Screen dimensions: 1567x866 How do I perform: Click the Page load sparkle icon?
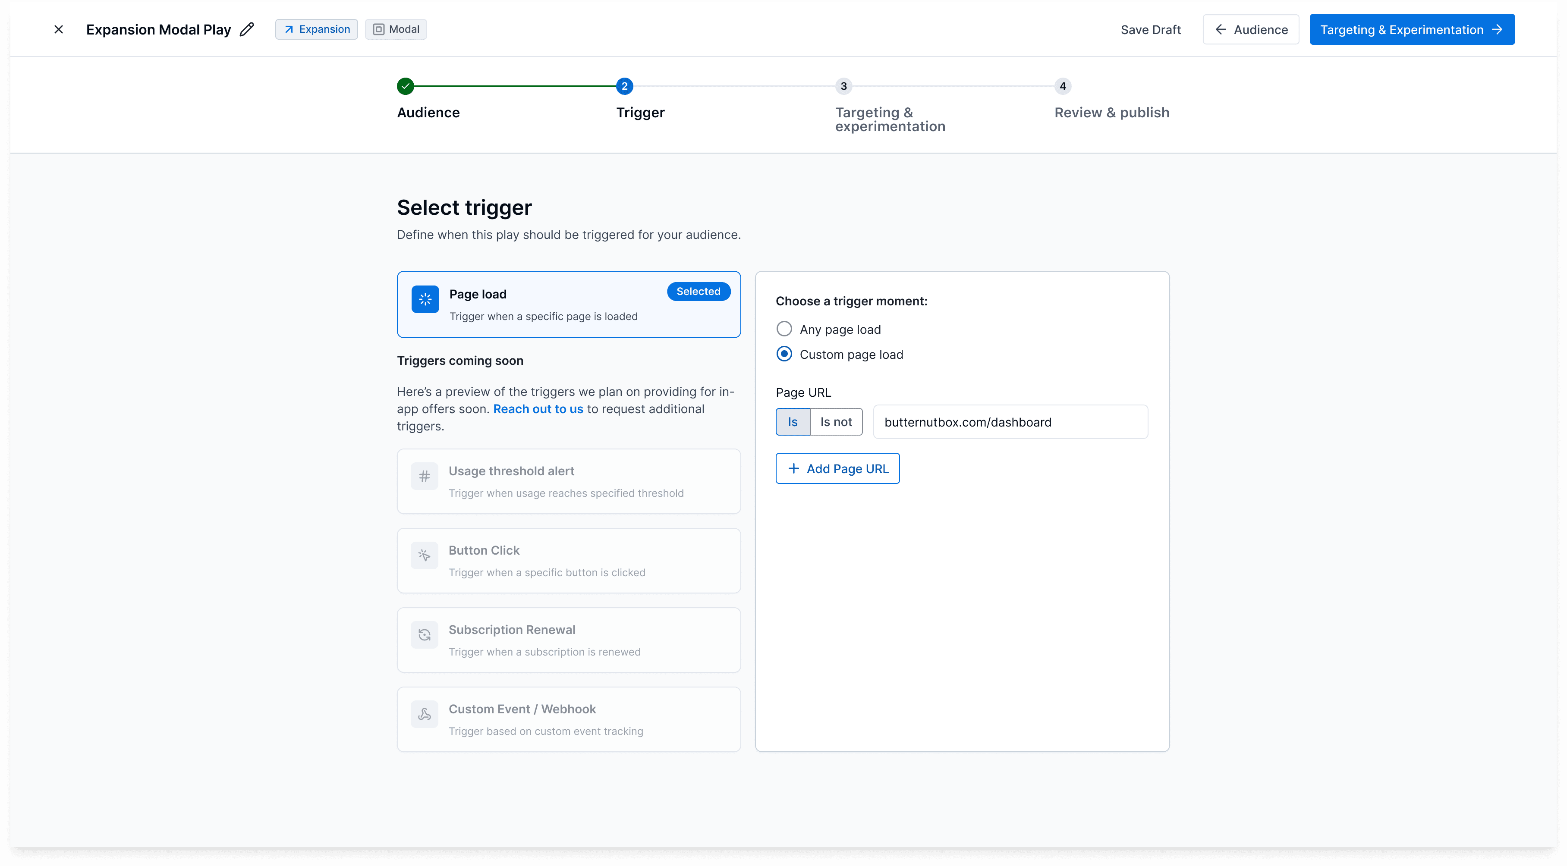pyautogui.click(x=425, y=299)
